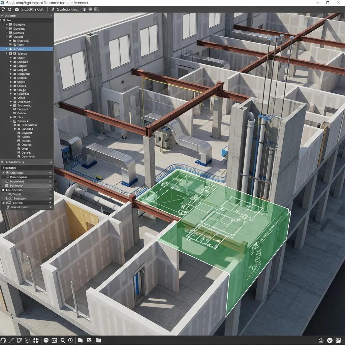
Task: Click the 'Gooul ogoto' list row
Action: coord(27,177)
